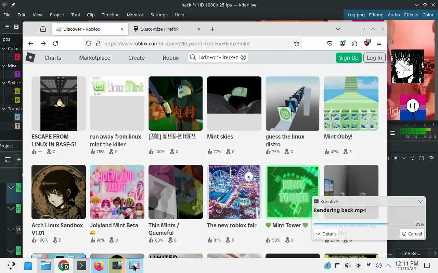Open Konsole terminal from taskbar
The height and width of the screenshot is (273, 438).
81,265
